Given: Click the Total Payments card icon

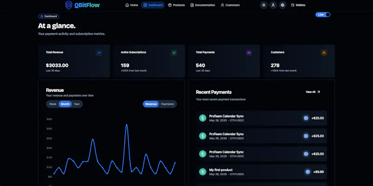Looking at the screenshot, I should pos(249,53).
